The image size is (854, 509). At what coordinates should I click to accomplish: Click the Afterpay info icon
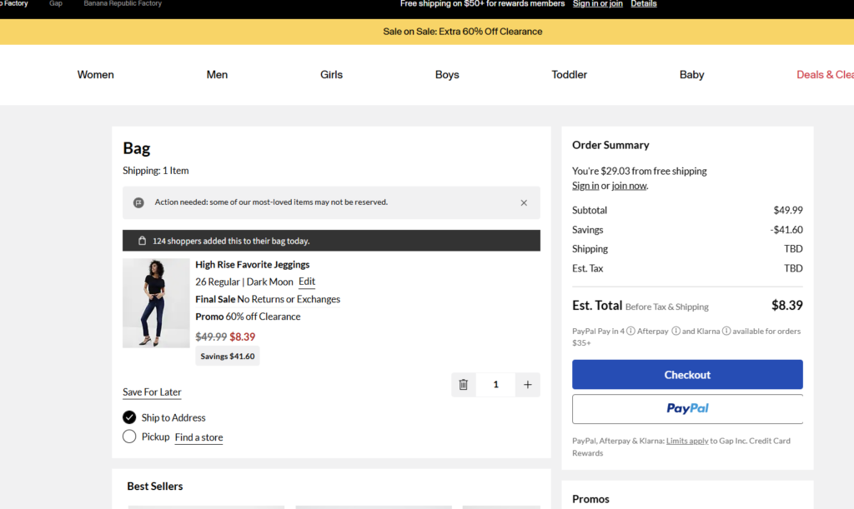676,332
